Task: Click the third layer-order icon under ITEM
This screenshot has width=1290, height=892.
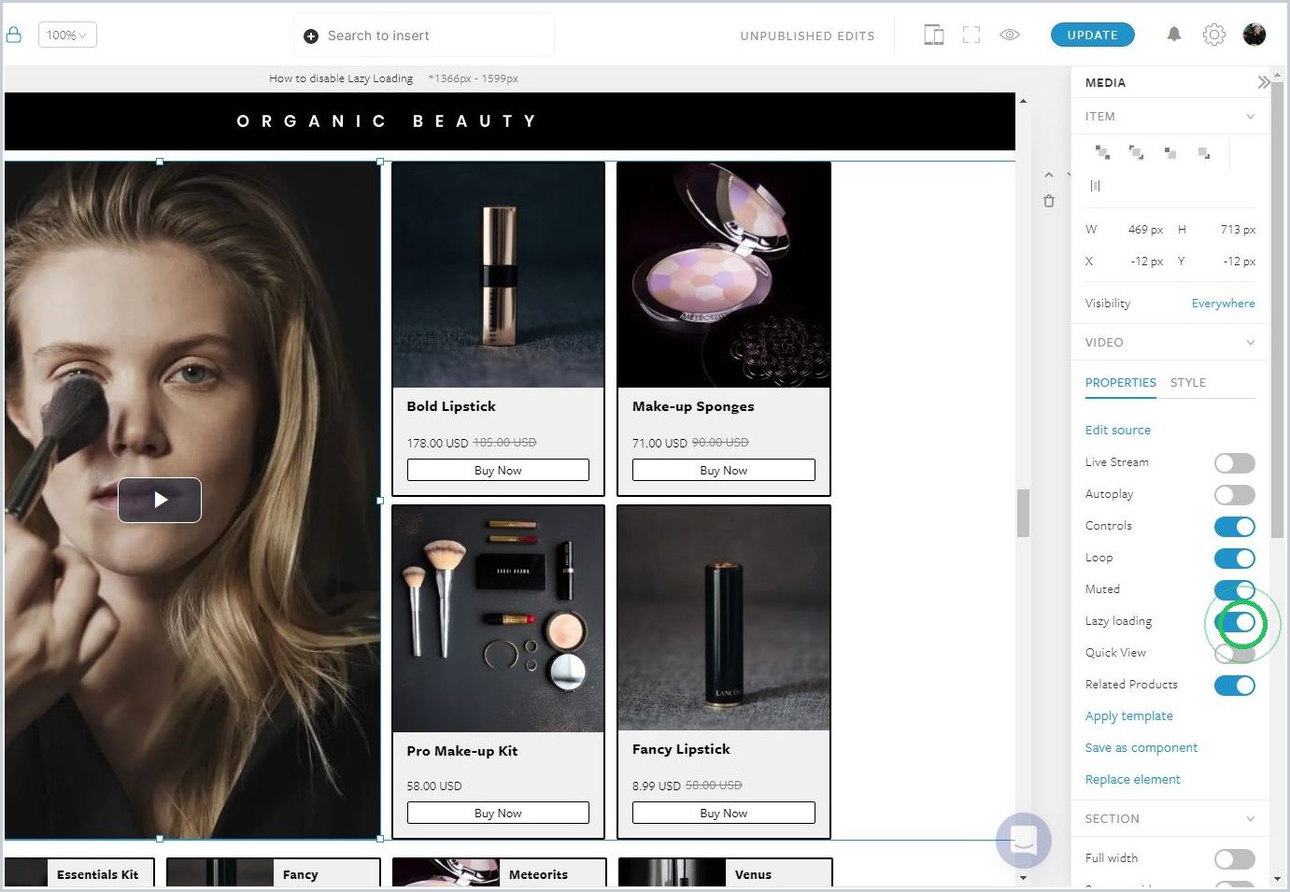Action: click(x=1170, y=152)
